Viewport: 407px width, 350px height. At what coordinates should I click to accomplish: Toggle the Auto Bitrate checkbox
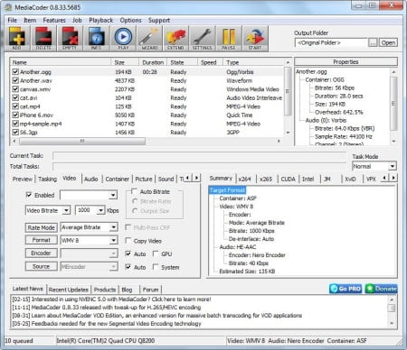pos(135,191)
